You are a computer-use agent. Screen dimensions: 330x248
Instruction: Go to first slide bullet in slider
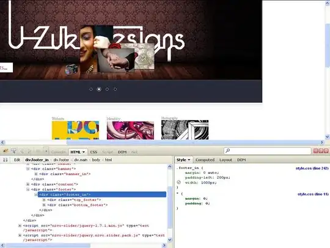tap(91, 89)
